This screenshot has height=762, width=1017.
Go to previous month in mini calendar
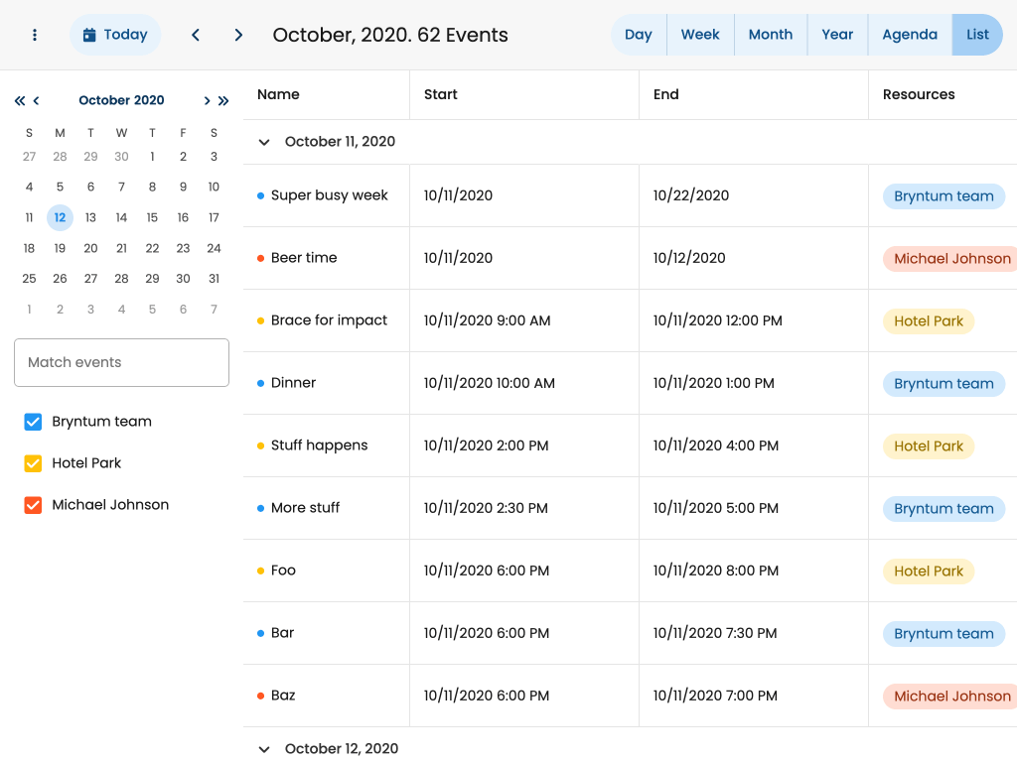pos(37,100)
